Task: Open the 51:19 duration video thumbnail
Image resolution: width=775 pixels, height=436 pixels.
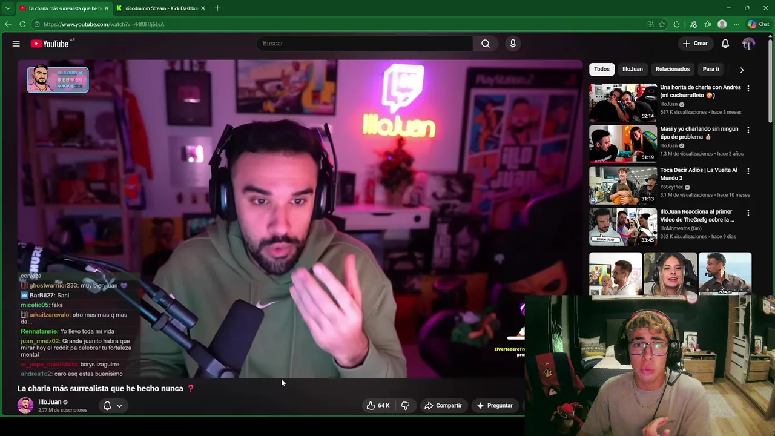Action: tap(623, 144)
